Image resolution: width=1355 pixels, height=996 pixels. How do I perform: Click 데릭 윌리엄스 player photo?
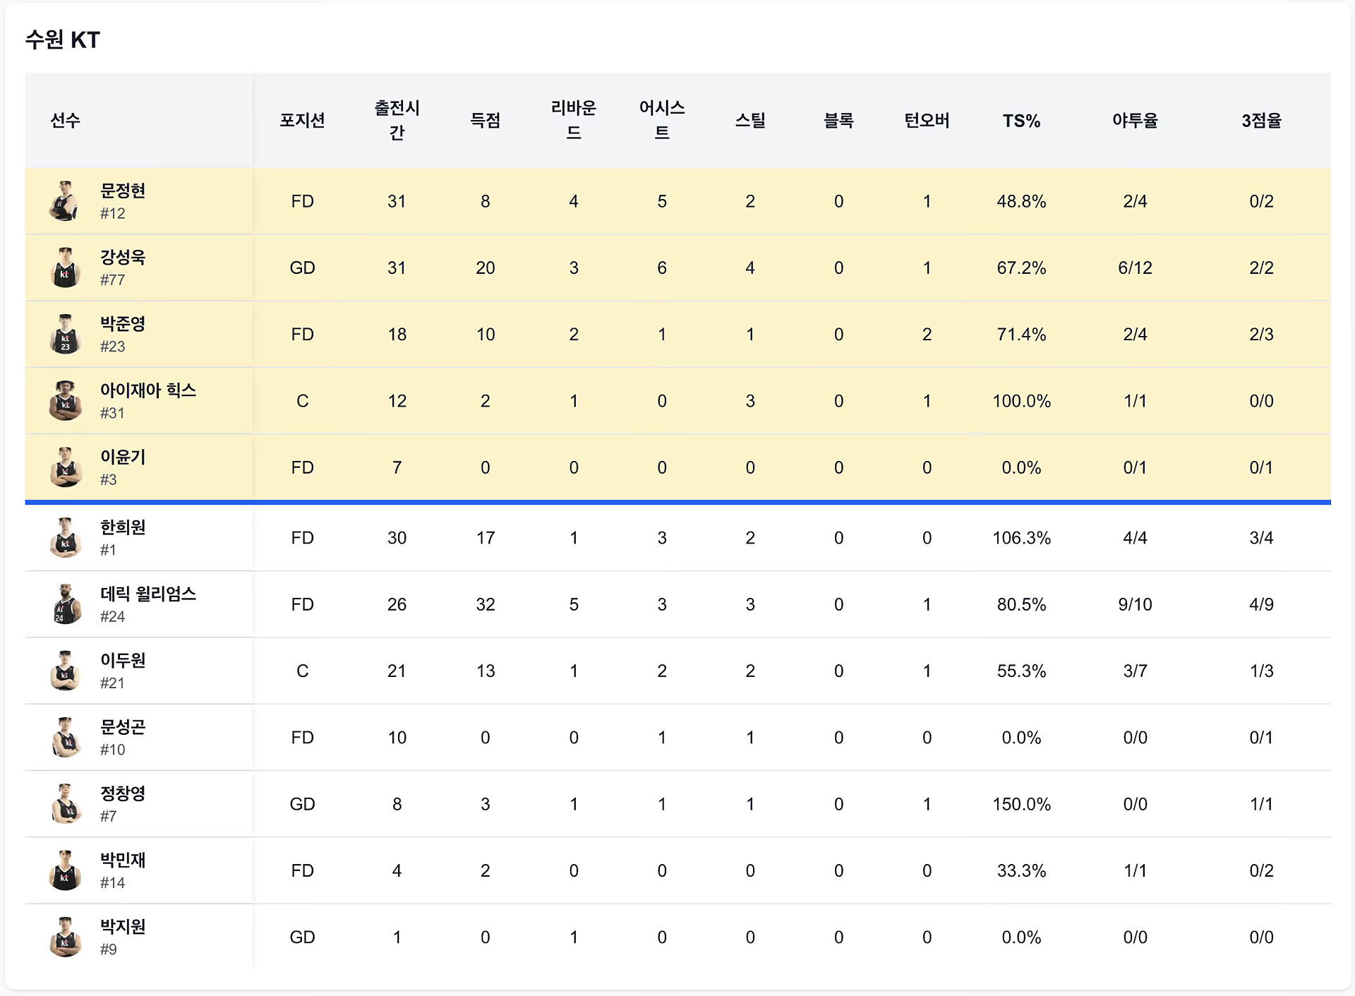[65, 604]
